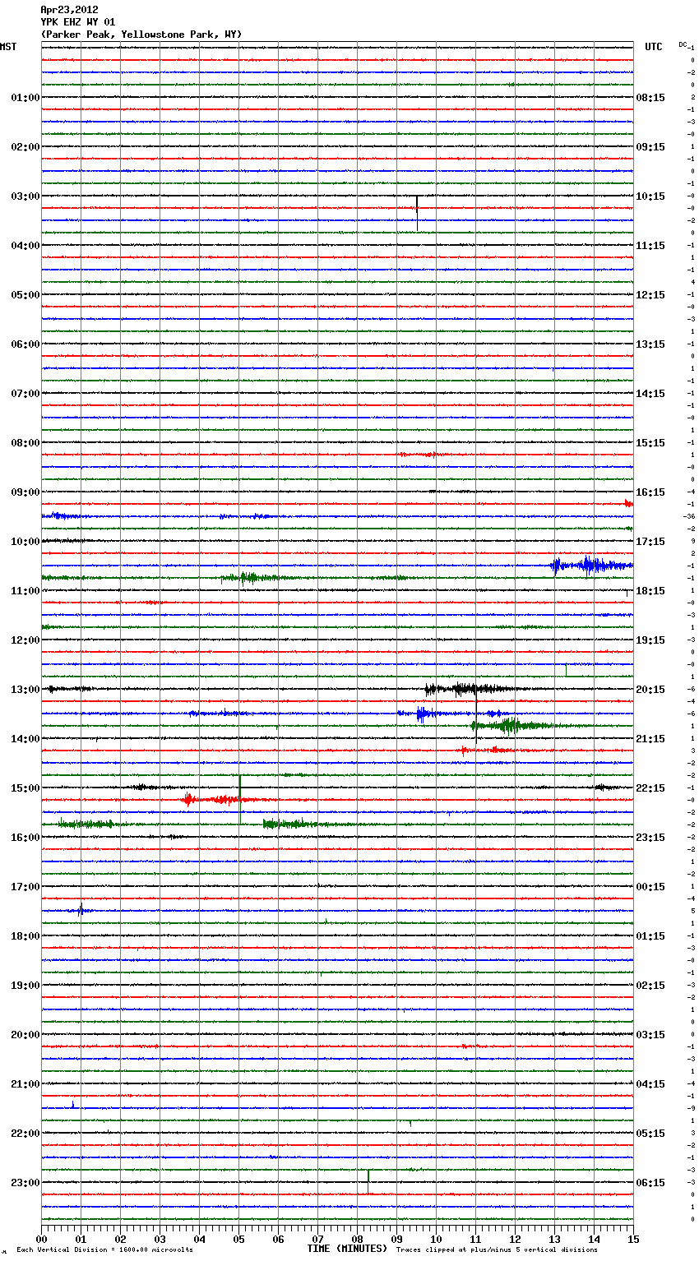Click the "MST" column header

coord(8,47)
